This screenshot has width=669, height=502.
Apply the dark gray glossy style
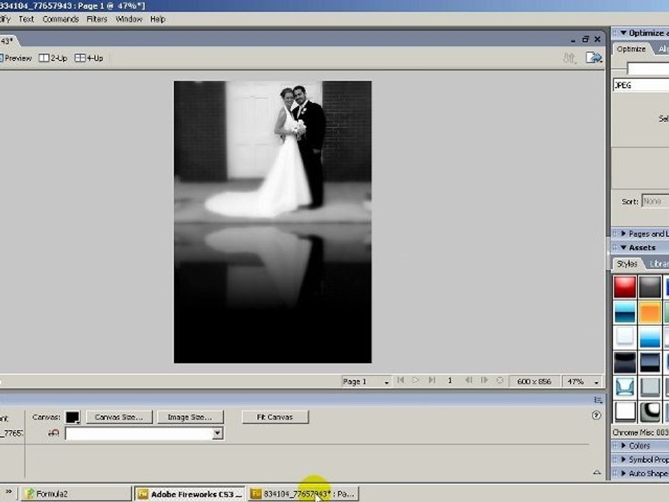coord(649,287)
